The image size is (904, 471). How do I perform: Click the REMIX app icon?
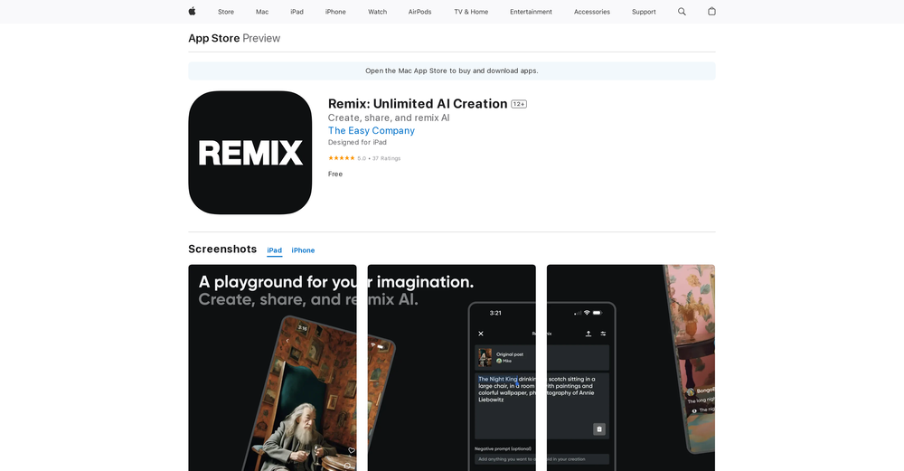(250, 153)
